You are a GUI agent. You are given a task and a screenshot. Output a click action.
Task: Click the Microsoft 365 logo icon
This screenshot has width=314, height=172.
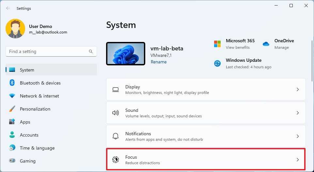point(217,44)
